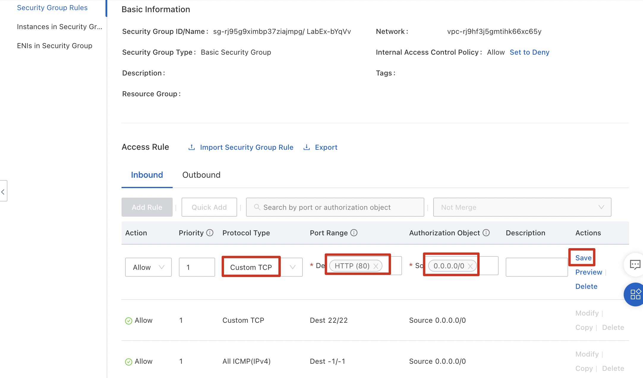
Task: Click Modify for the Dest 22/22 rule
Action: pyautogui.click(x=587, y=313)
